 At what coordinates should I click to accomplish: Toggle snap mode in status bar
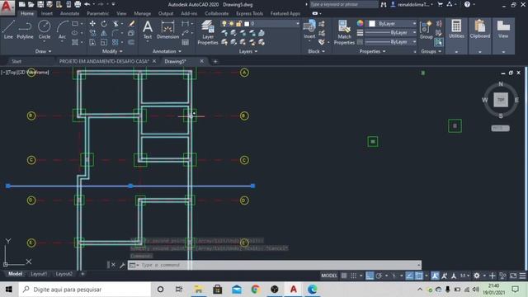pyautogui.click(x=354, y=276)
